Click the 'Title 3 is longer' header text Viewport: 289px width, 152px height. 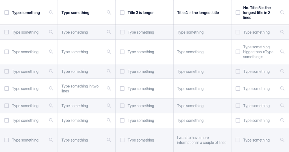(x=141, y=12)
